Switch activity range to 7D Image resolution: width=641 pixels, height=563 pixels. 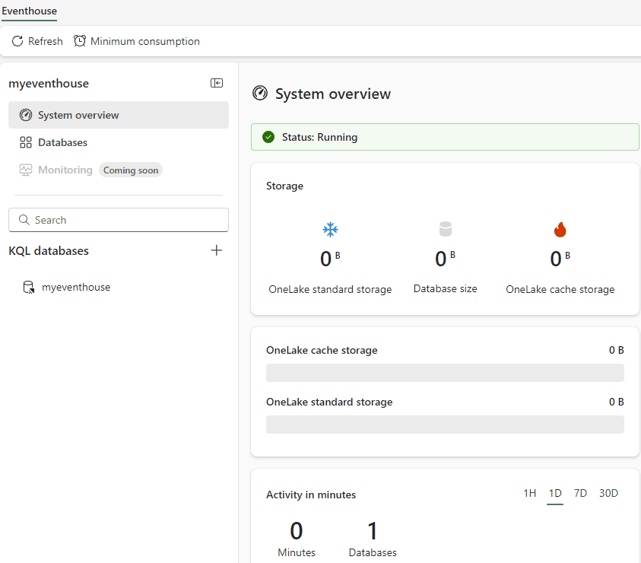pos(580,493)
